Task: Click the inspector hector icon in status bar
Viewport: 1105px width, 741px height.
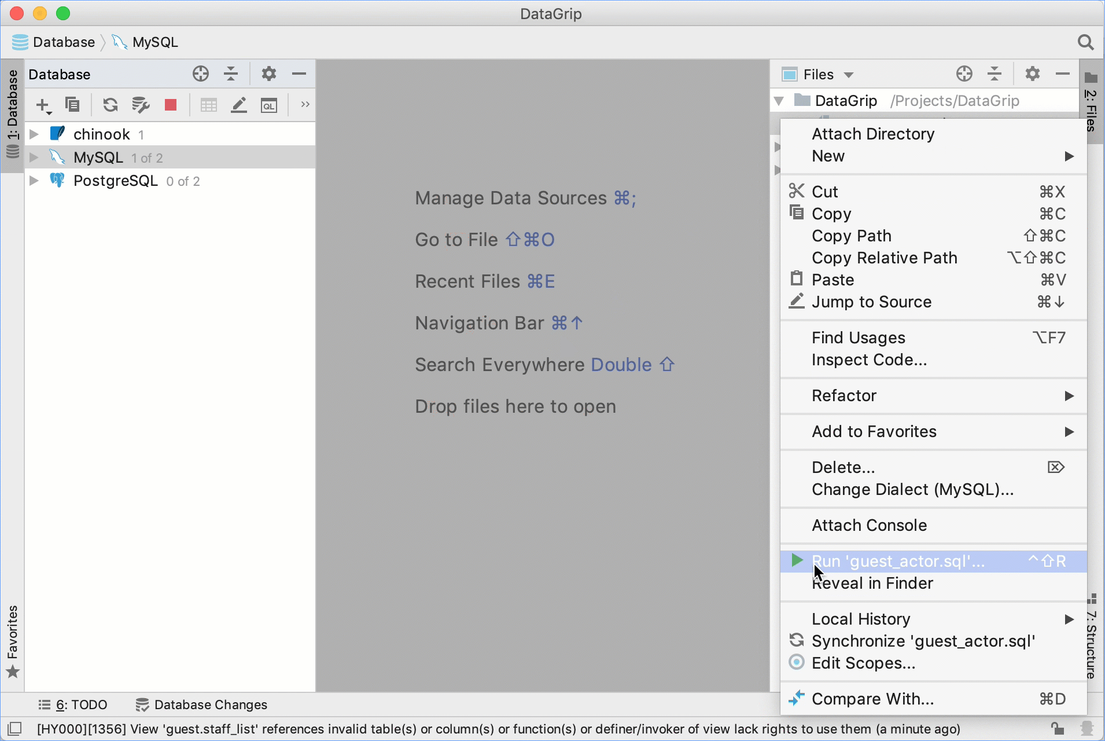Action: tap(1086, 728)
